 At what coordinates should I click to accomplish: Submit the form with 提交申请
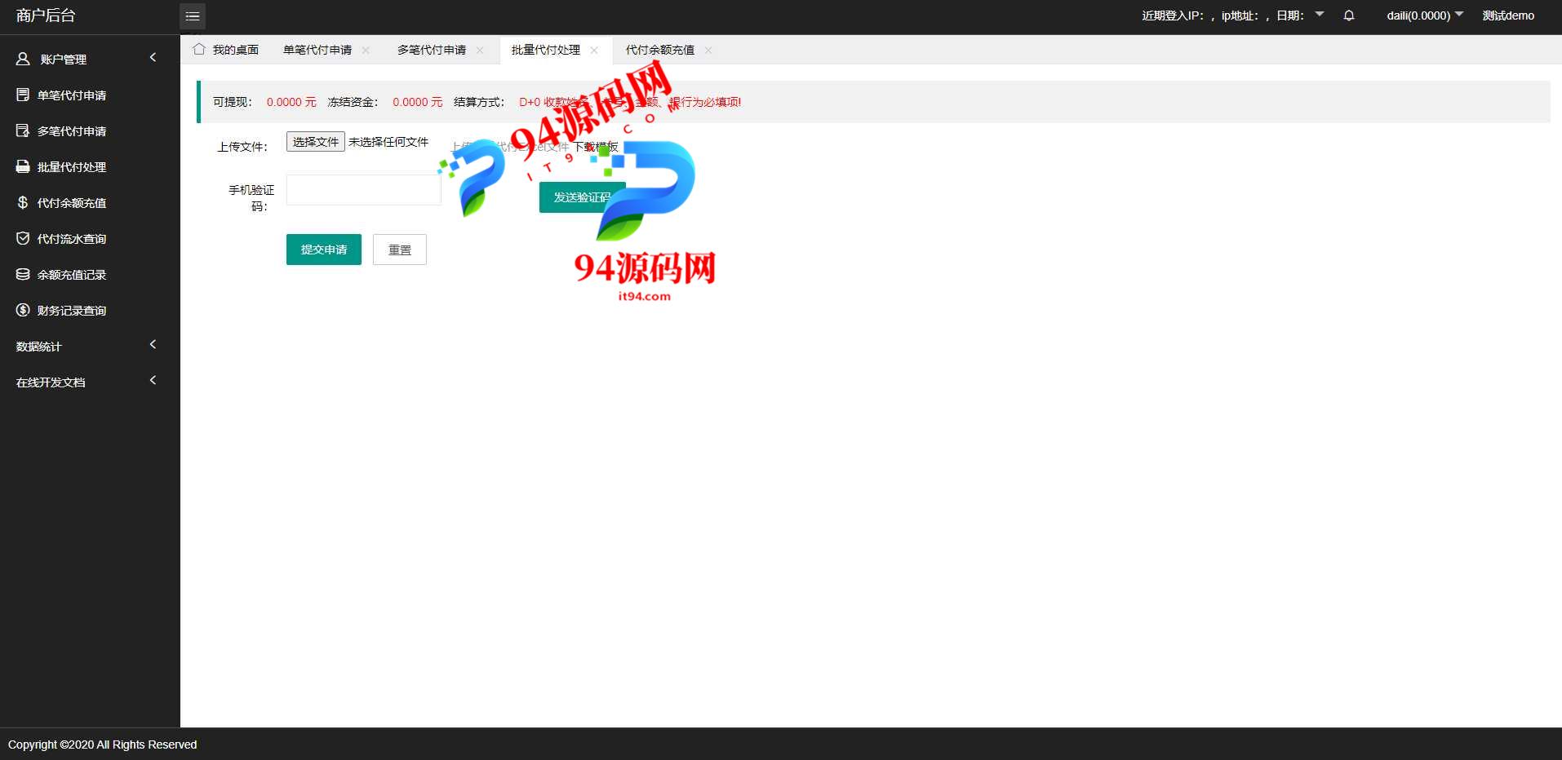pyautogui.click(x=324, y=250)
